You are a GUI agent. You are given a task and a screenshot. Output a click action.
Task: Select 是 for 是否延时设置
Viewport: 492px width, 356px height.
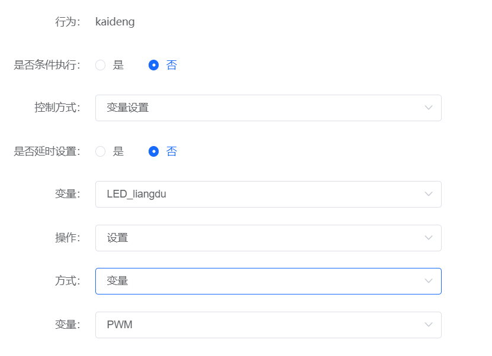click(100, 151)
